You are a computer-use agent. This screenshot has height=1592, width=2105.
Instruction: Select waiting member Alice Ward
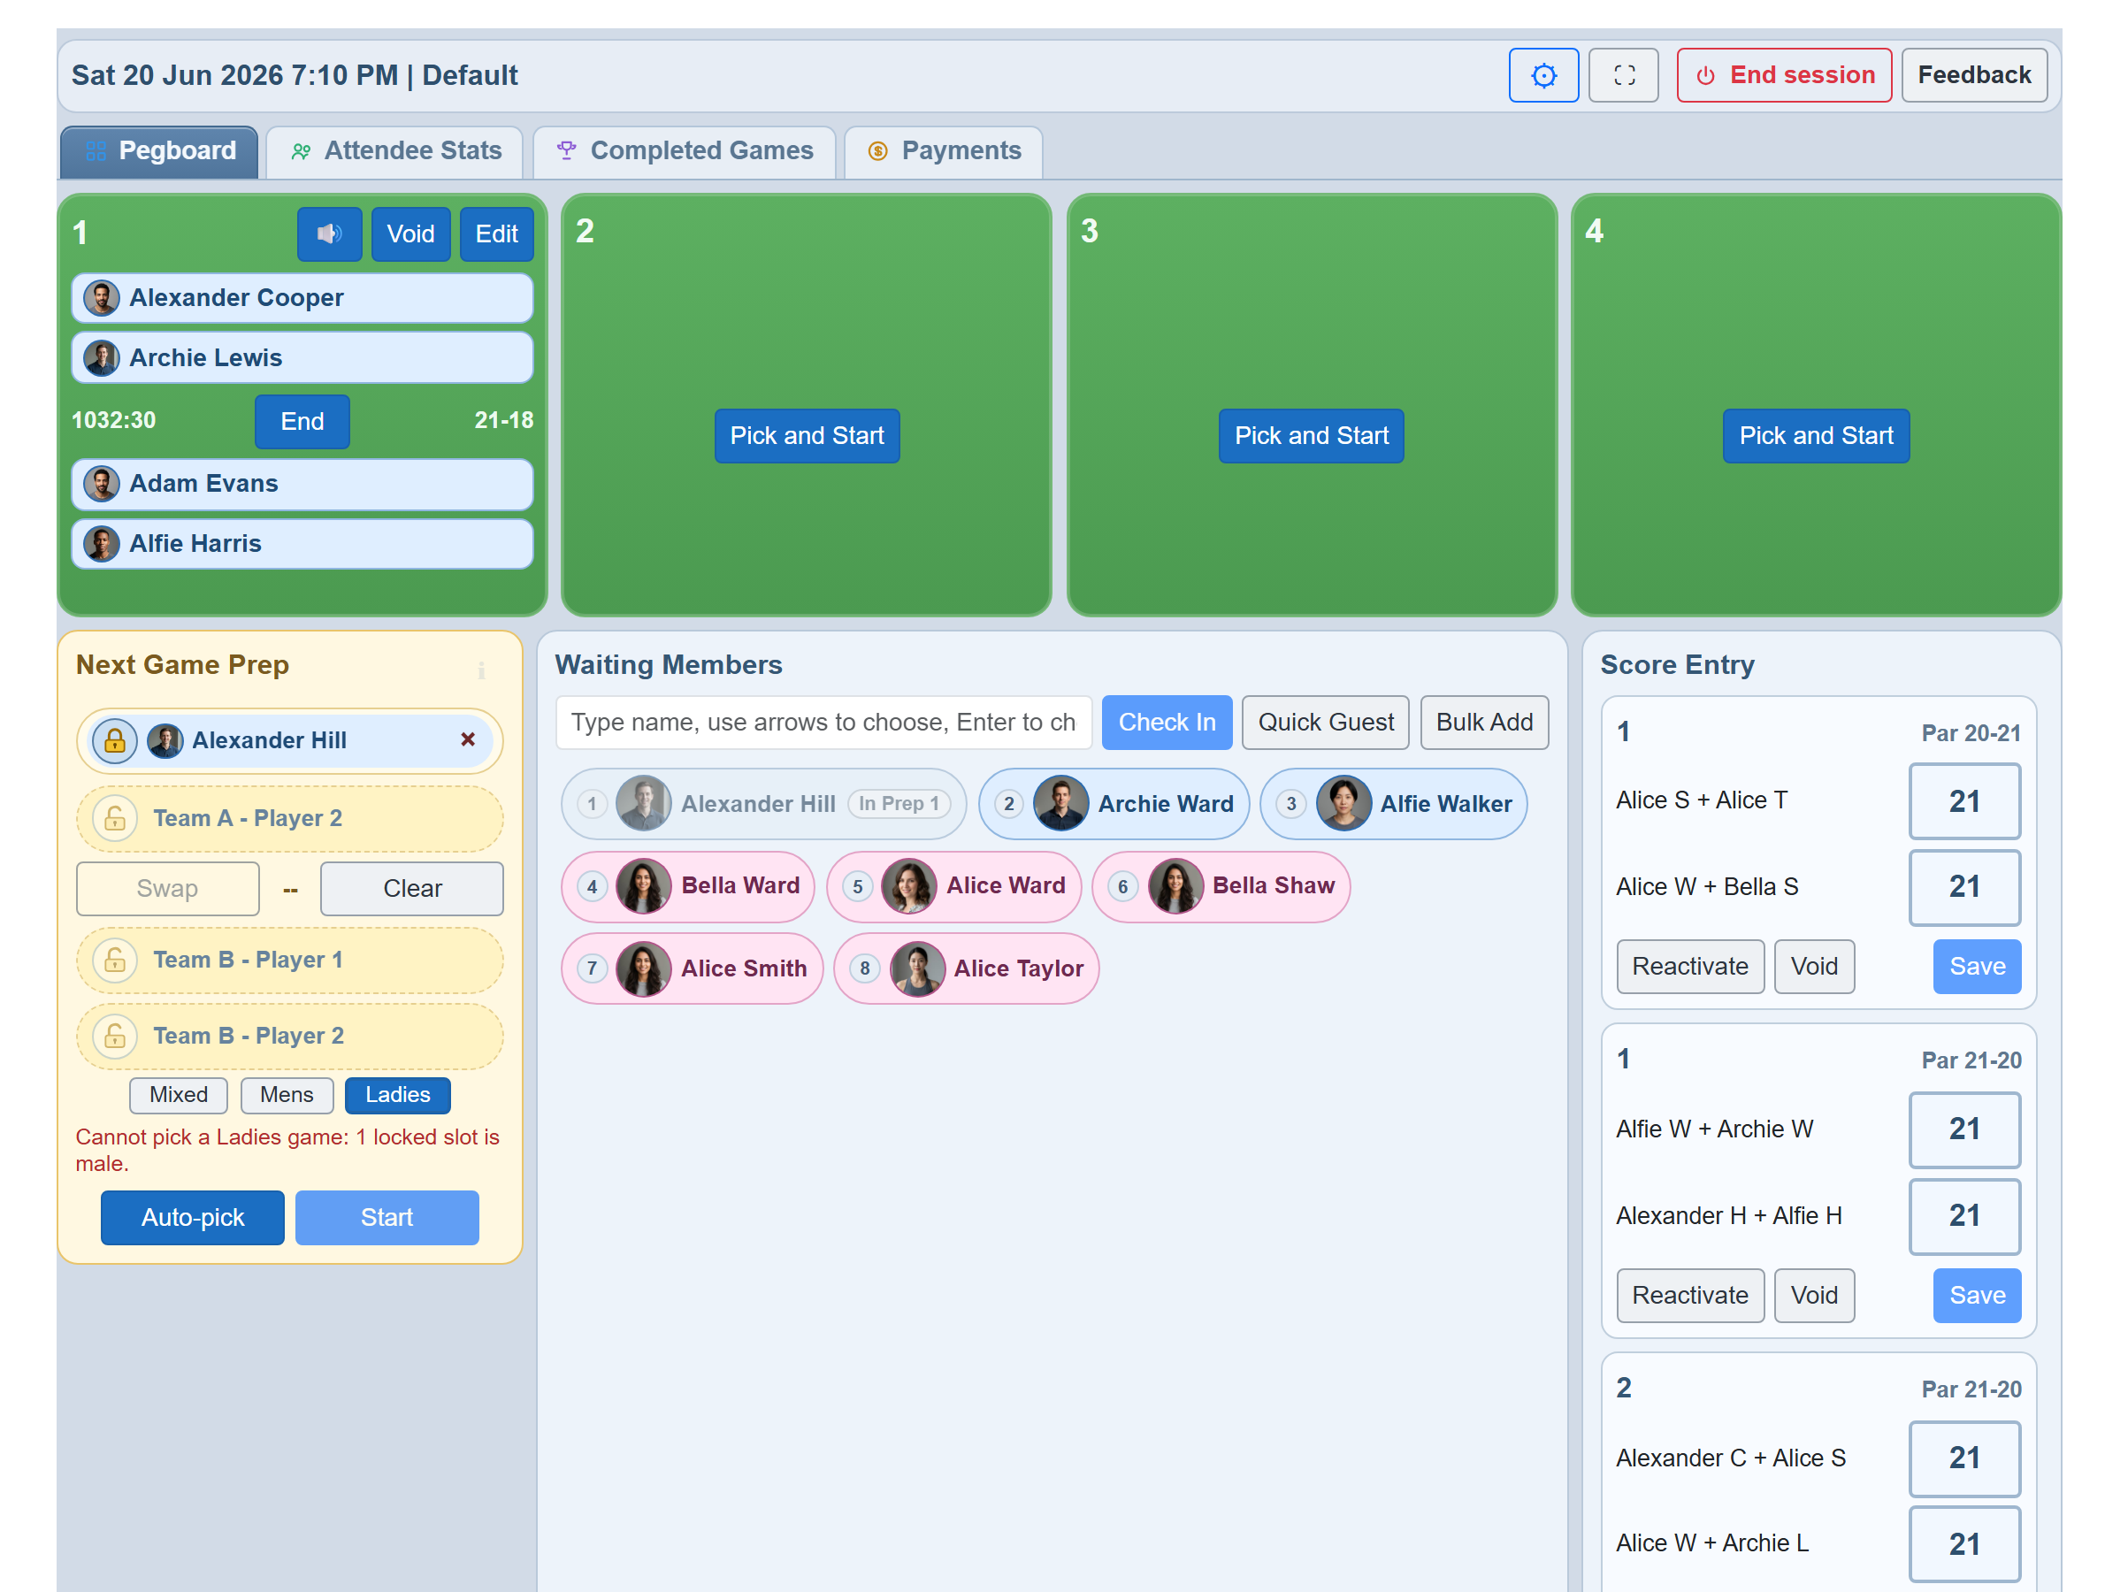point(953,887)
